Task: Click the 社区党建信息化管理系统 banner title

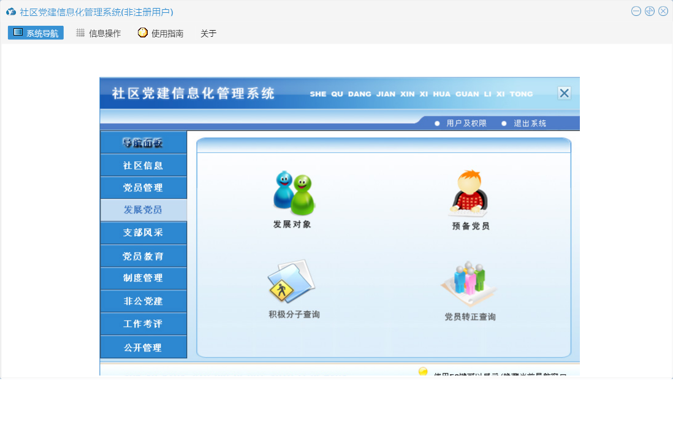Action: [x=193, y=93]
